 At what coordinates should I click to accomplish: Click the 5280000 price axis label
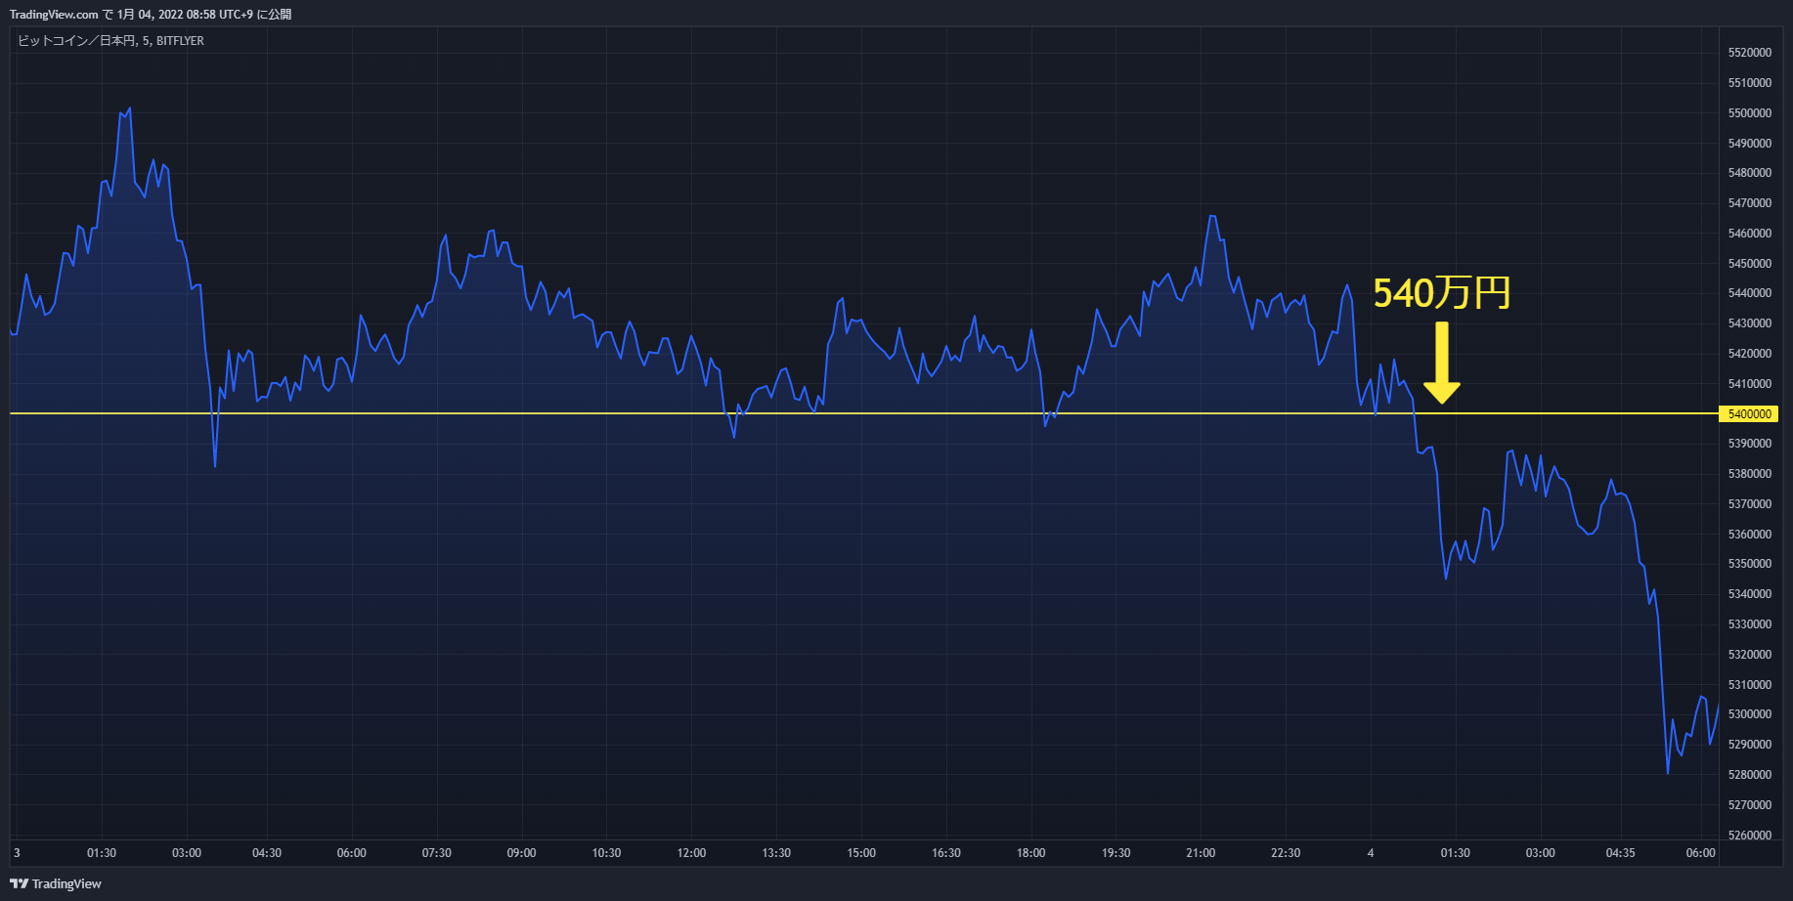[1750, 775]
